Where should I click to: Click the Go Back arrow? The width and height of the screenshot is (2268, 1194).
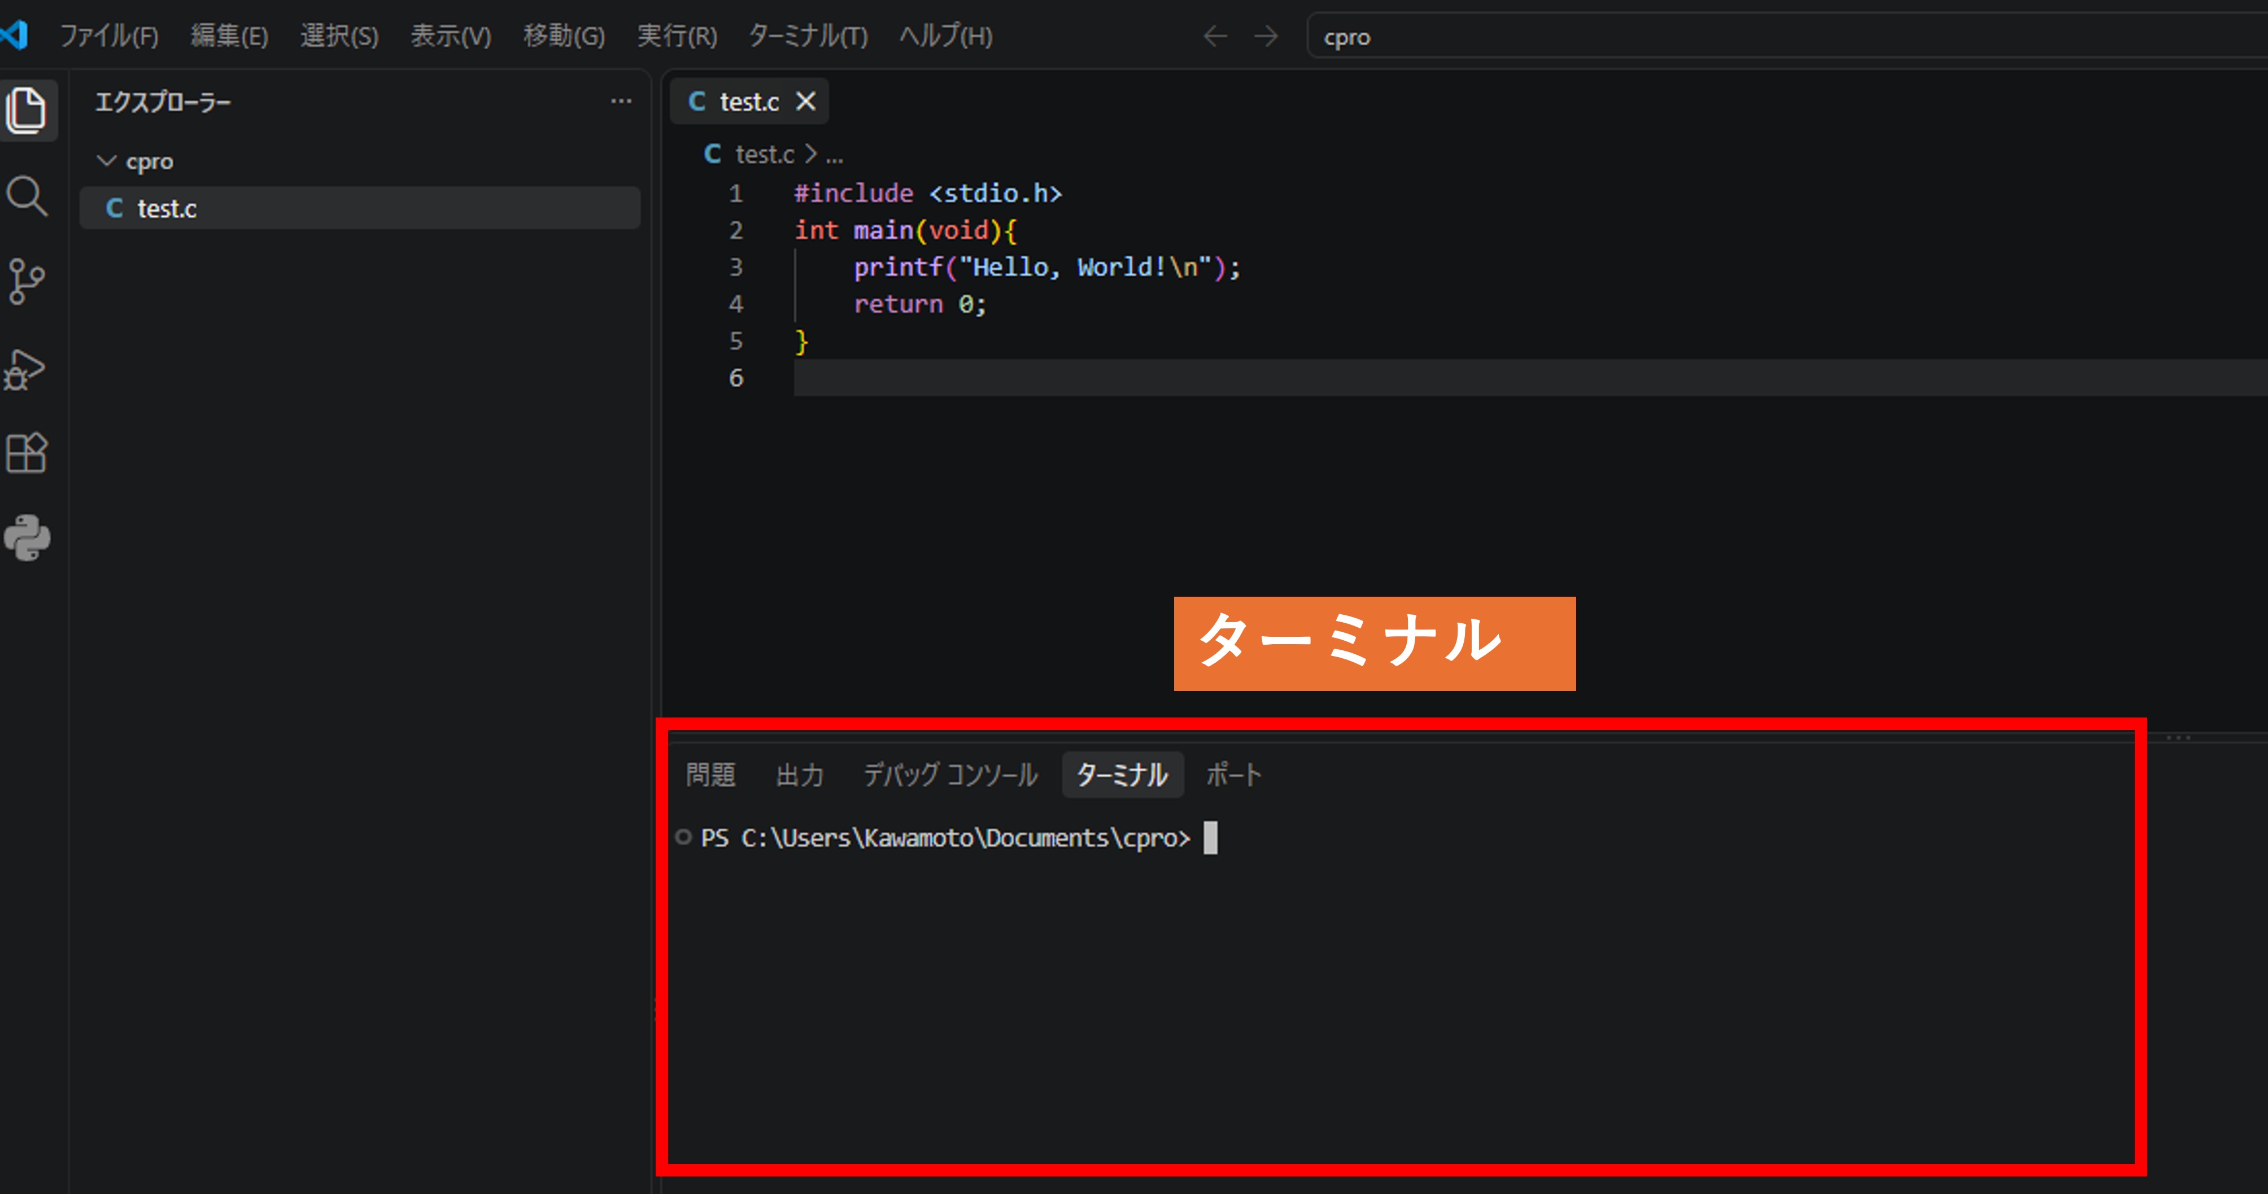pos(1215,36)
